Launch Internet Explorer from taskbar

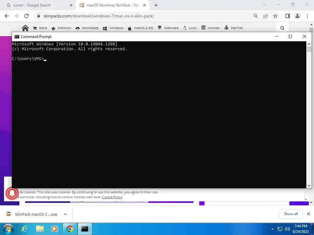tap(25, 229)
